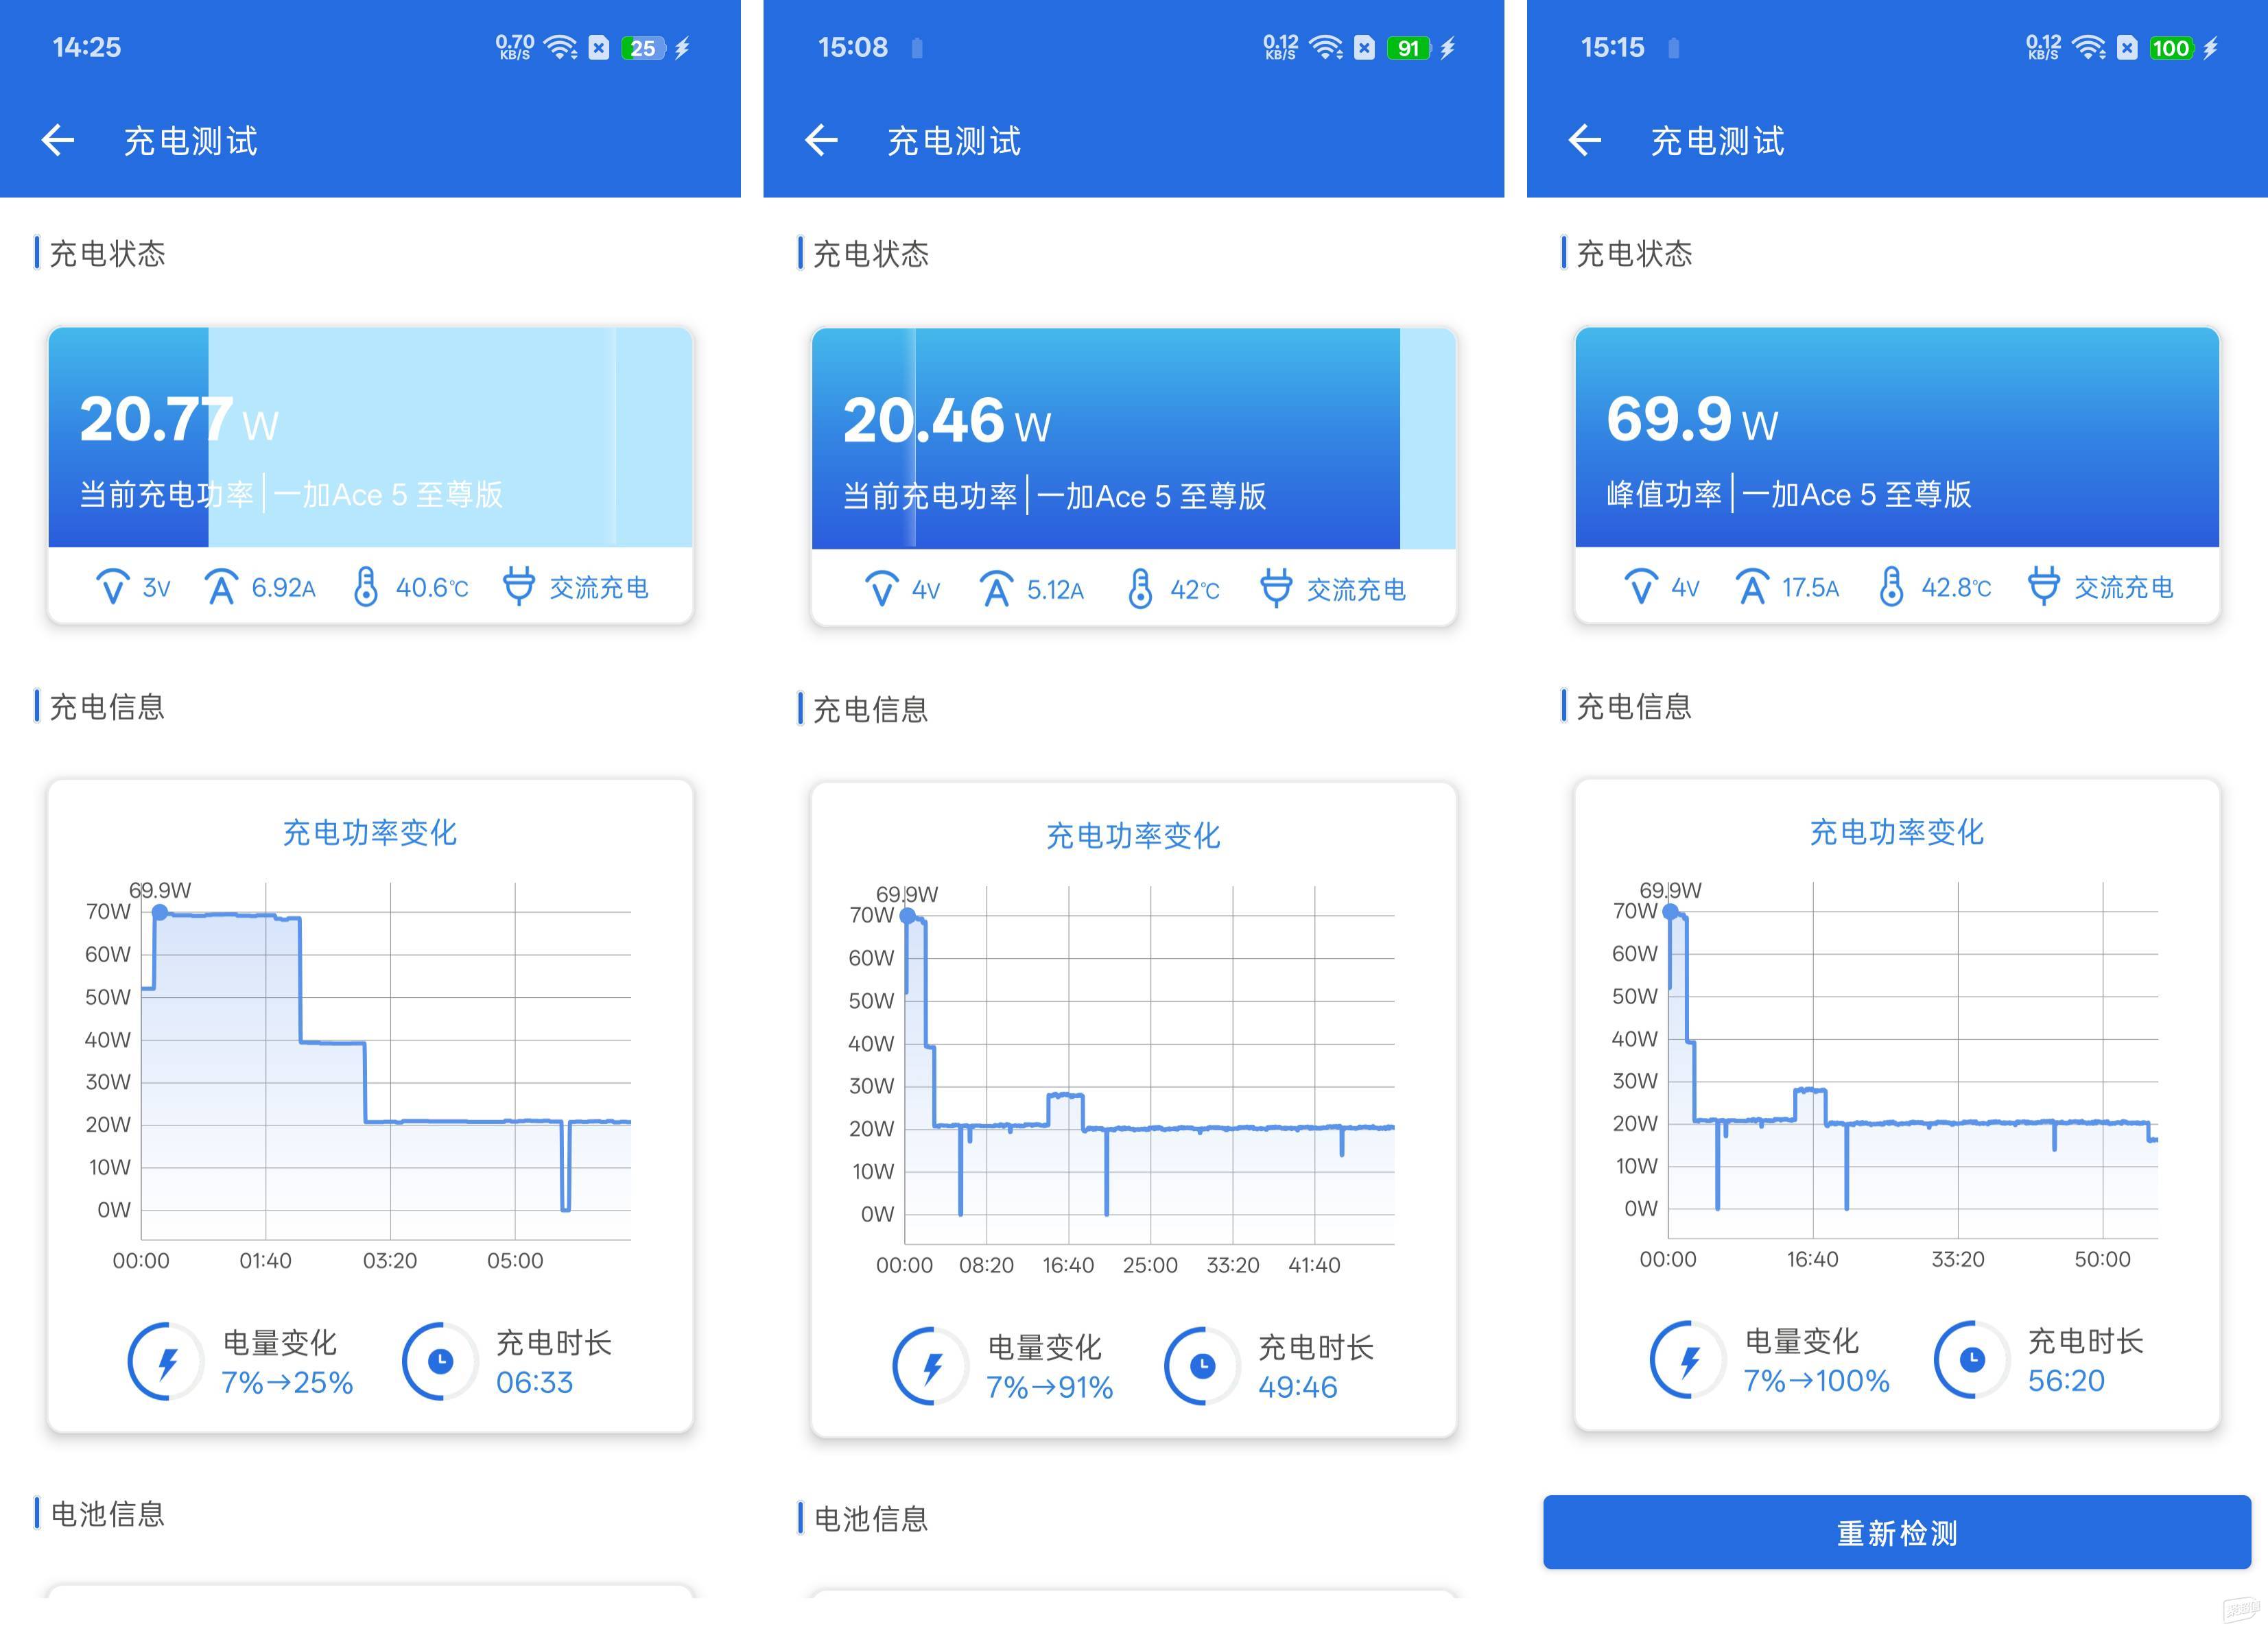The image size is (2268, 1631).
Task: Tap 15:15 clock in status bar
Action: click(x=1612, y=47)
